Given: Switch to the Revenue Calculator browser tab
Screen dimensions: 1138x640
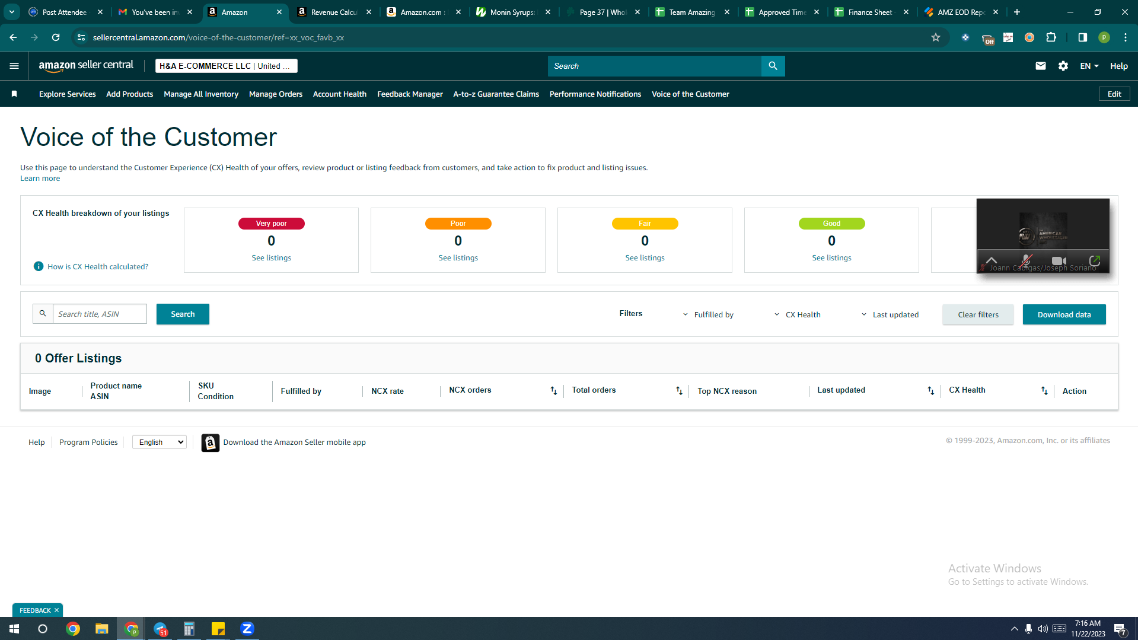Looking at the screenshot, I should 334,12.
